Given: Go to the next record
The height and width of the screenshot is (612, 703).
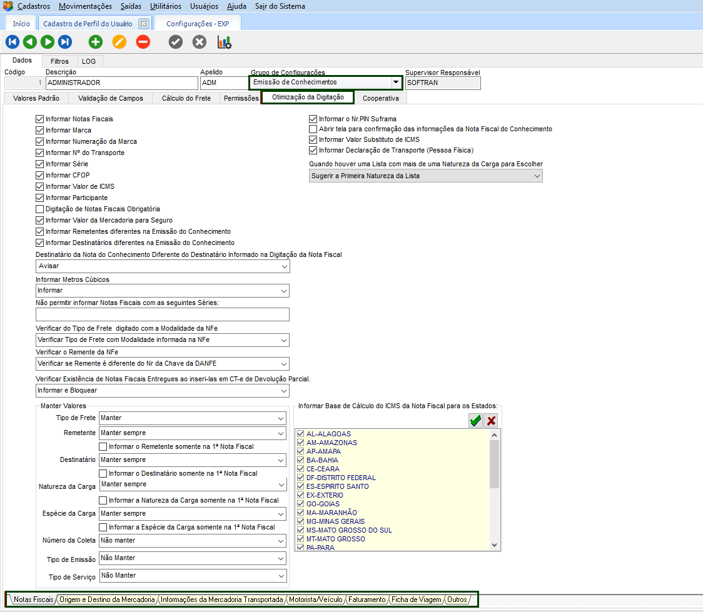Looking at the screenshot, I should (48, 42).
